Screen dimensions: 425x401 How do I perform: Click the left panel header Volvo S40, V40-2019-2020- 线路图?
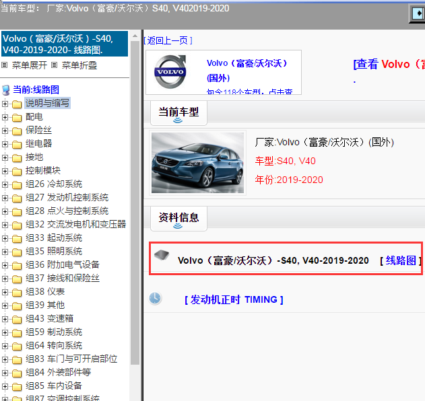tap(65, 44)
